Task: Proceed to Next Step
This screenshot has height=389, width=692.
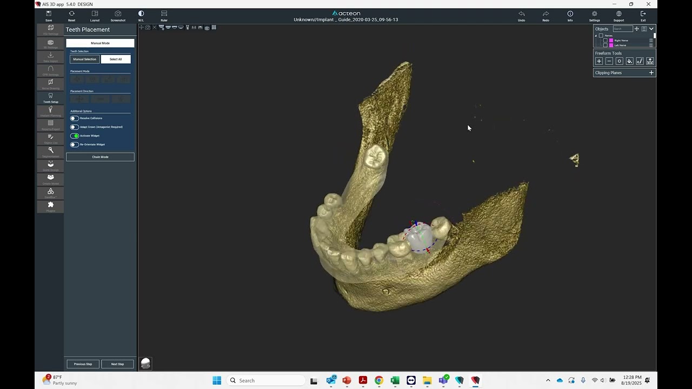Action: click(117, 364)
